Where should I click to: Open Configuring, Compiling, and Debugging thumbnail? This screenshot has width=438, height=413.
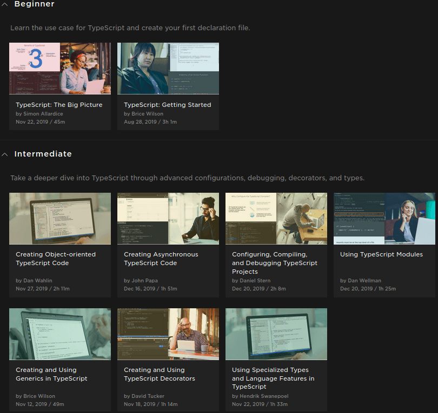[276, 218]
